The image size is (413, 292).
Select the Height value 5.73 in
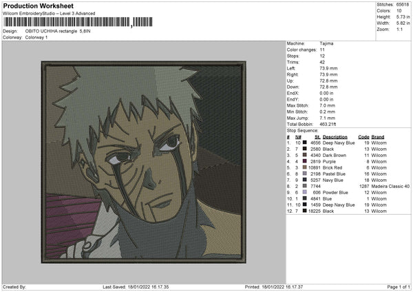[403, 17]
